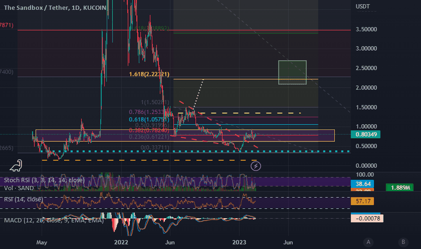Click the 3.00000 price axis label
421x249 pixels.
coord(366,48)
